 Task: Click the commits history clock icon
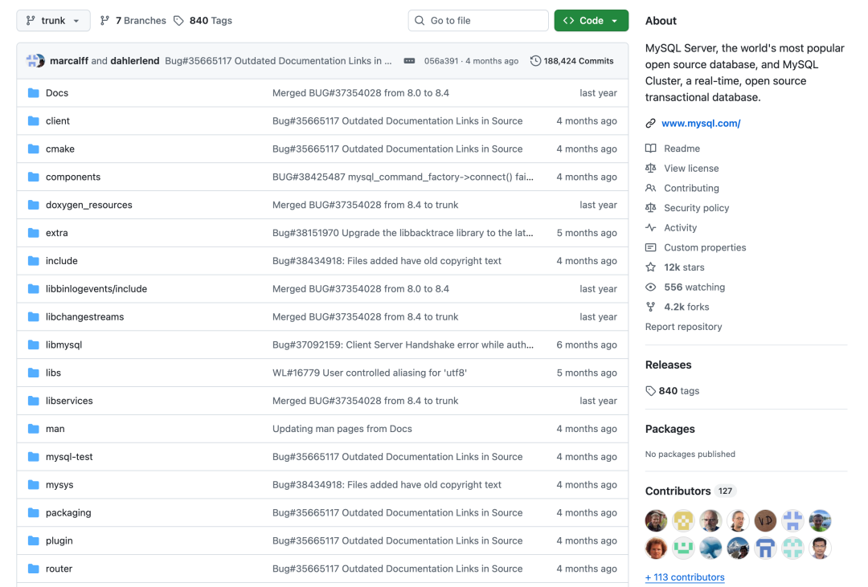point(534,60)
